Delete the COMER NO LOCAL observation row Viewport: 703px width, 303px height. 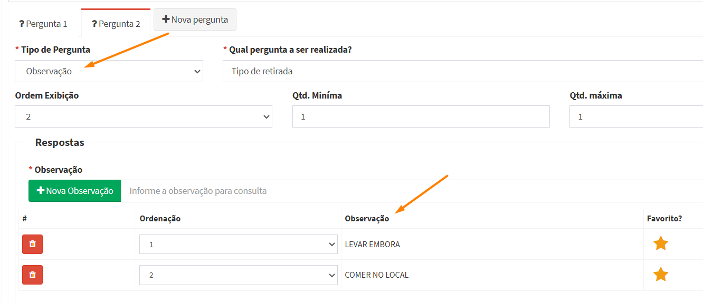tap(32, 275)
